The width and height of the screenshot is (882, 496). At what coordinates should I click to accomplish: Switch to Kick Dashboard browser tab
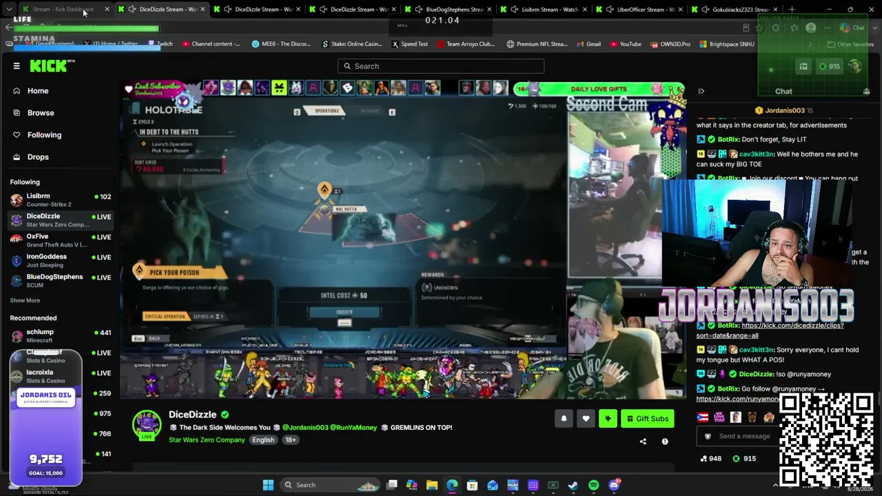[x=65, y=10]
